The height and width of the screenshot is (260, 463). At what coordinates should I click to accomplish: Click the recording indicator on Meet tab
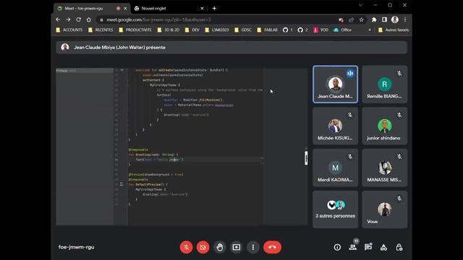[x=118, y=9]
